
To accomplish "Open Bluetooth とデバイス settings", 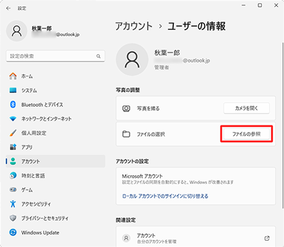I will (x=55, y=104).
